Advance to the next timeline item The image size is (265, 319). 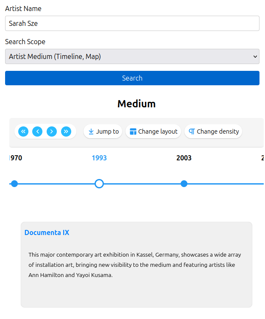(52, 132)
